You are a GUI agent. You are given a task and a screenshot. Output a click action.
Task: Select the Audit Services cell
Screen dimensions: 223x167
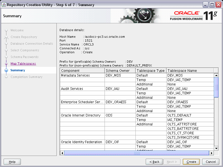pyautogui.click(x=82, y=89)
